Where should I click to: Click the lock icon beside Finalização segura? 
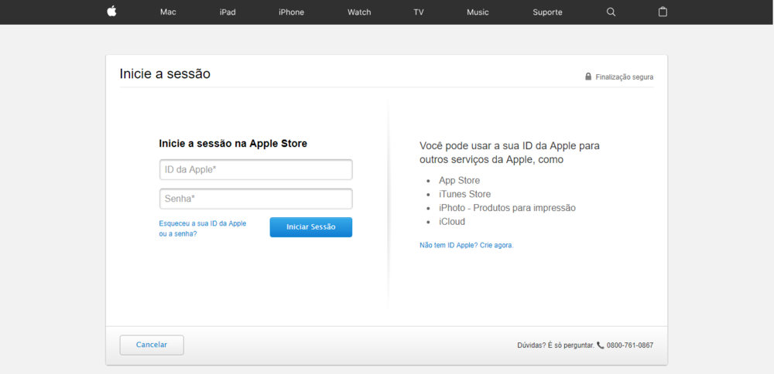click(x=588, y=76)
